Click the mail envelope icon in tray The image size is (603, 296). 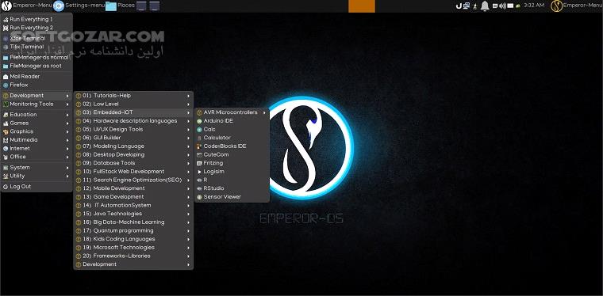pyautogui.click(x=510, y=6)
